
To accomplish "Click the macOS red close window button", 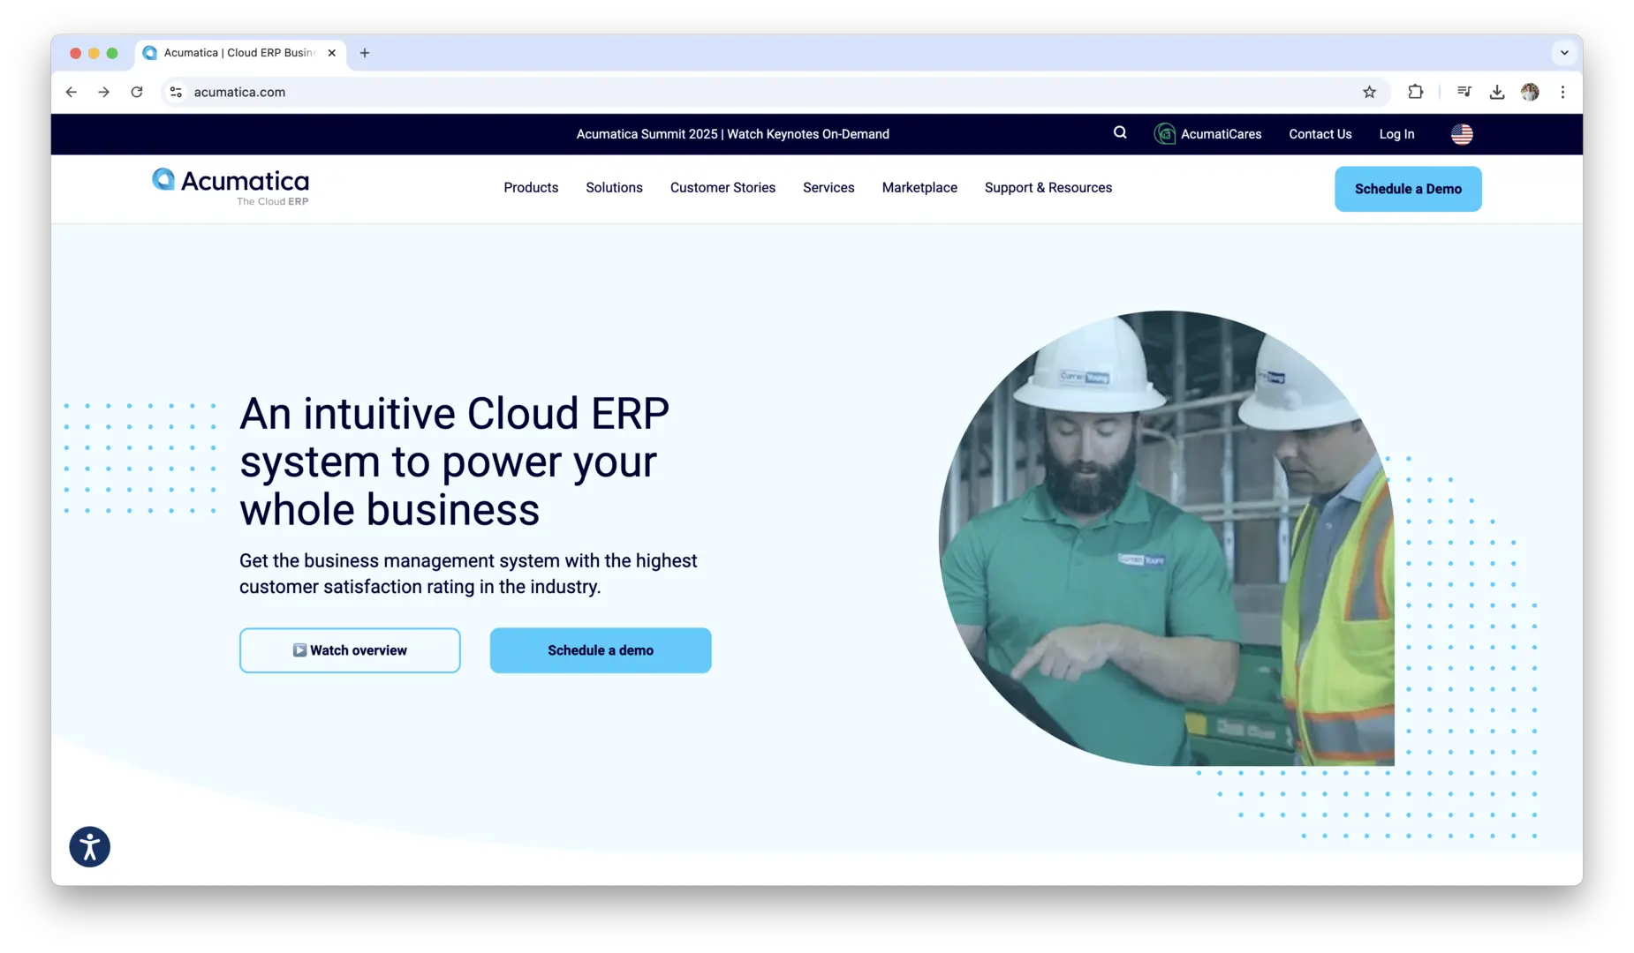I will (76, 53).
